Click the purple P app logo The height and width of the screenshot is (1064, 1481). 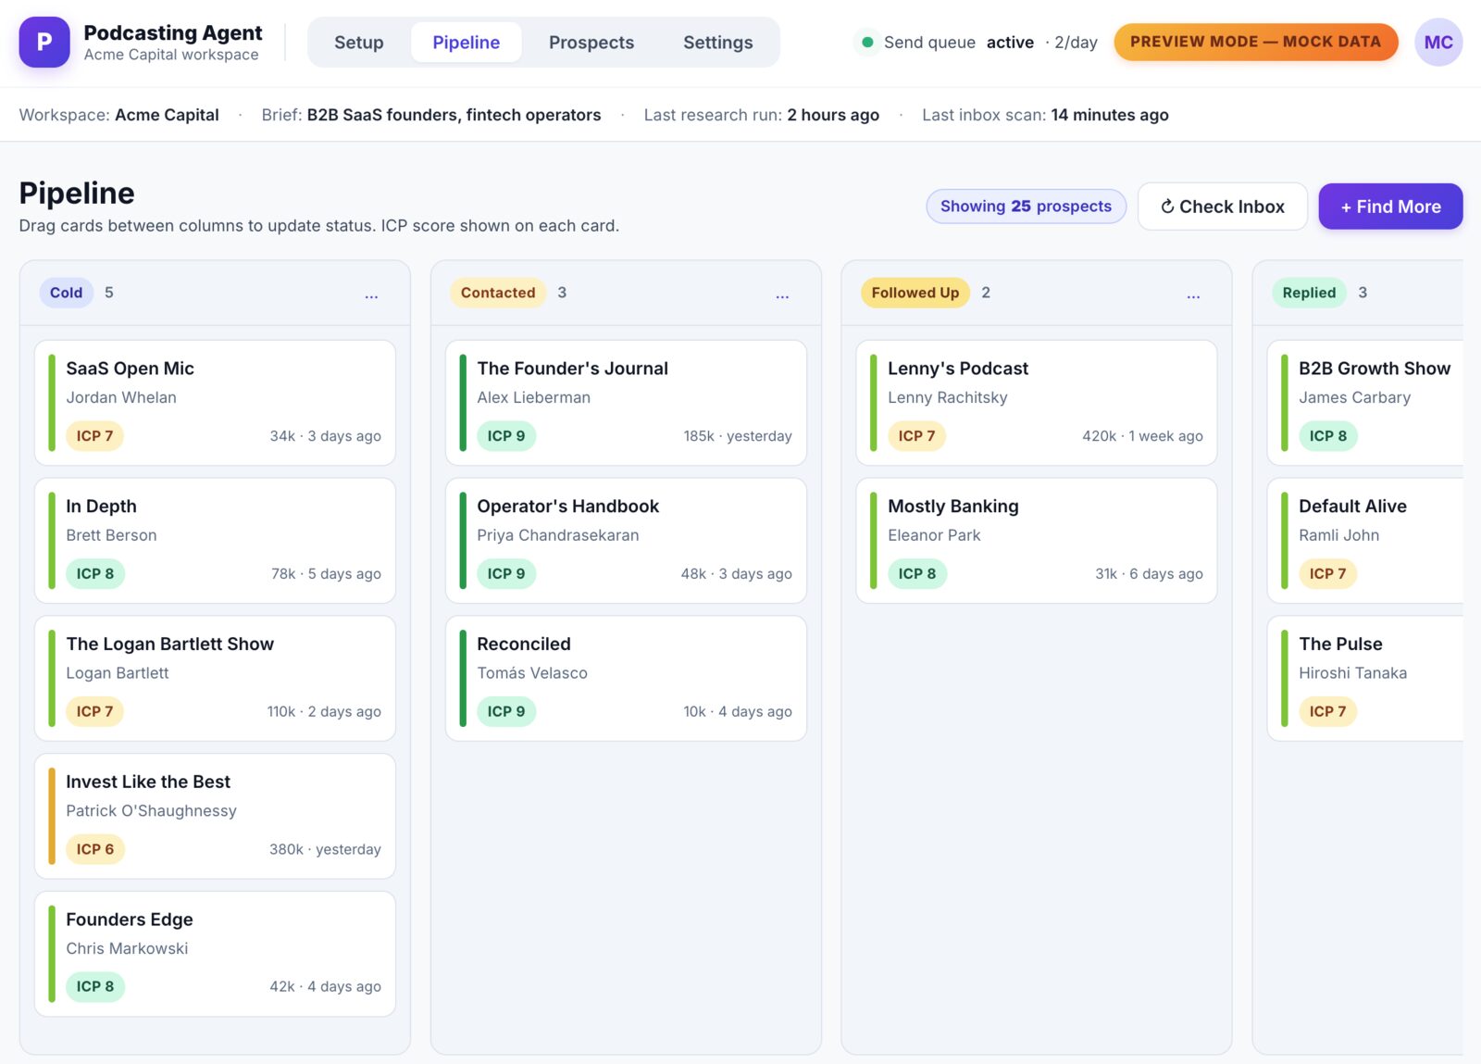pos(44,42)
